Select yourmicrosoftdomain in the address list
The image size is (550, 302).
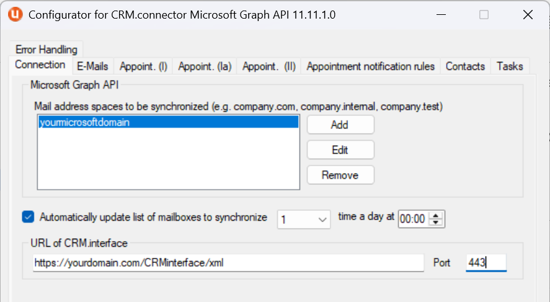tap(167, 123)
